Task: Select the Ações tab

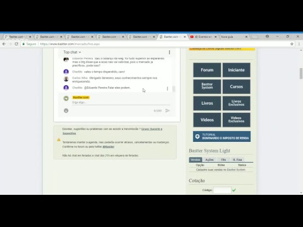Action: click(210, 160)
